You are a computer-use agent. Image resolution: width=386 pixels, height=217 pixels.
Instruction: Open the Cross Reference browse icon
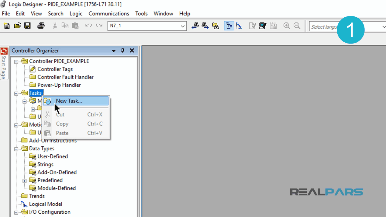[x=215, y=26]
